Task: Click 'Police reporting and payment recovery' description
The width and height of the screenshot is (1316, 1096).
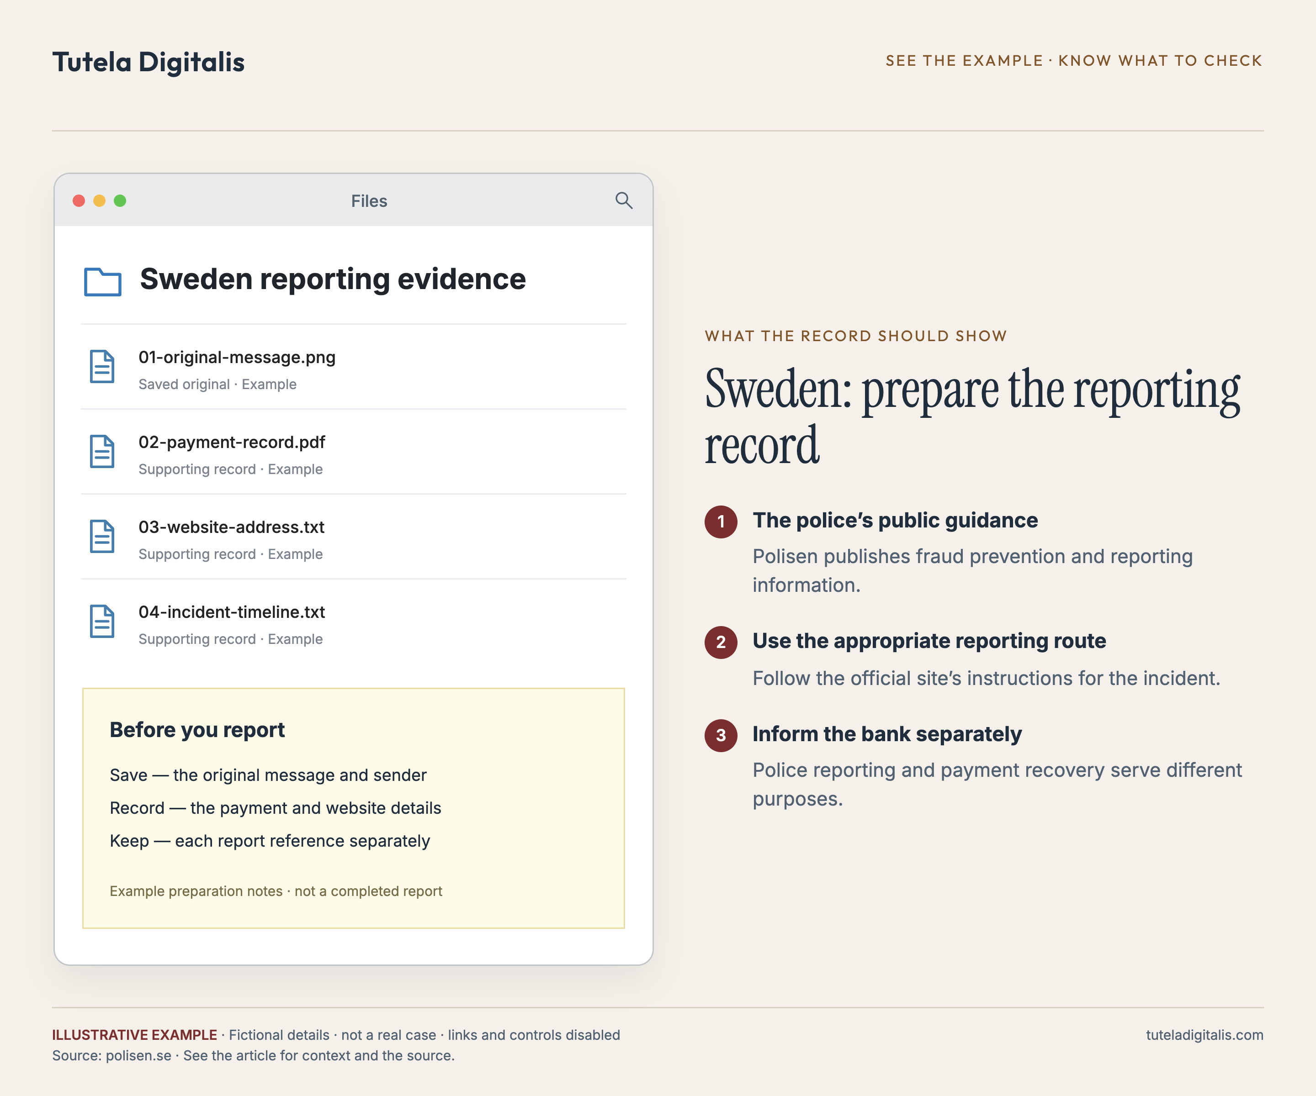Action: coord(997,784)
